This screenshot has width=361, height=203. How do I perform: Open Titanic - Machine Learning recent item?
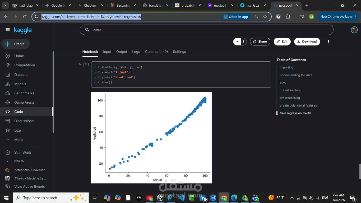click(30, 178)
